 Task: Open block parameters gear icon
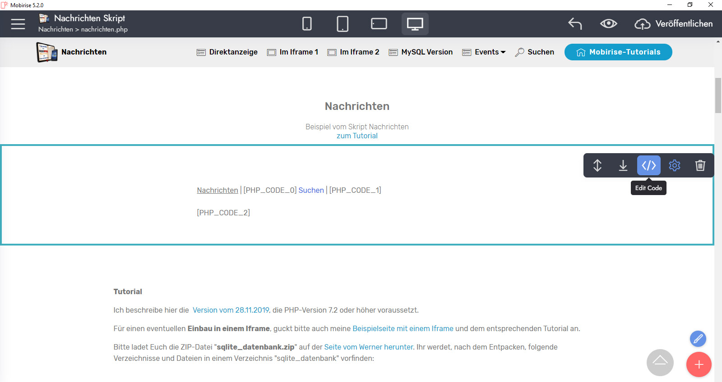[674, 165]
